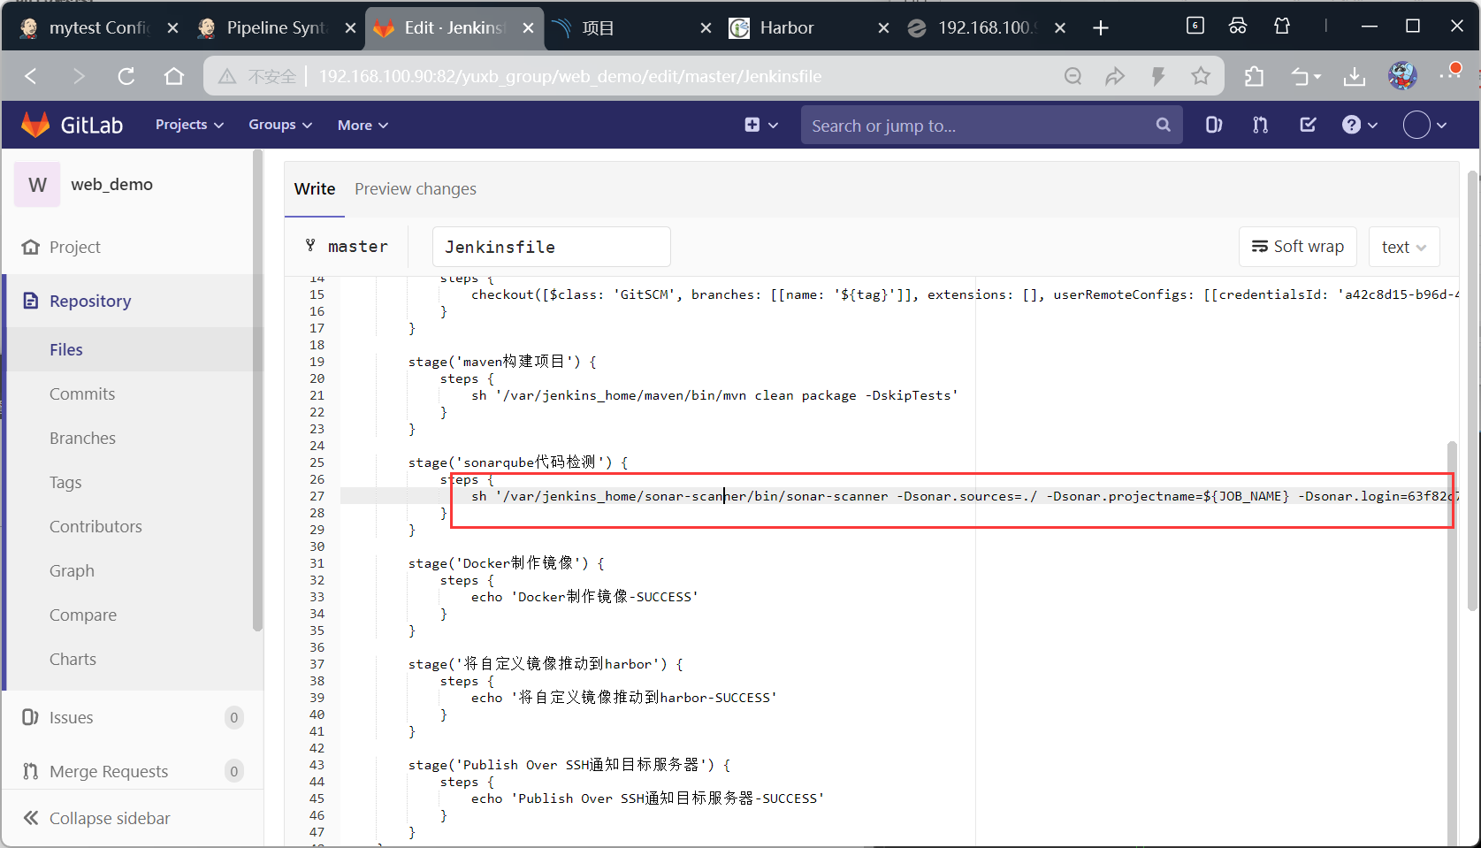Click the lightning bolt icon in address bar
This screenshot has width=1481, height=848.
[x=1157, y=76]
